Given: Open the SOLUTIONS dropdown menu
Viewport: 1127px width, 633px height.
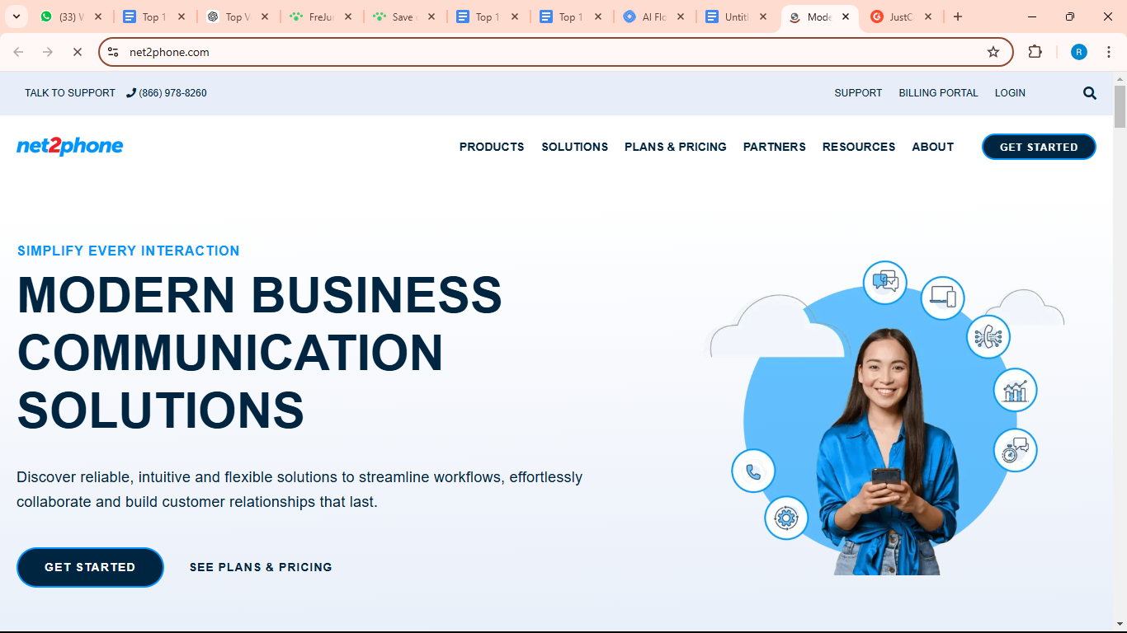Looking at the screenshot, I should (x=574, y=147).
